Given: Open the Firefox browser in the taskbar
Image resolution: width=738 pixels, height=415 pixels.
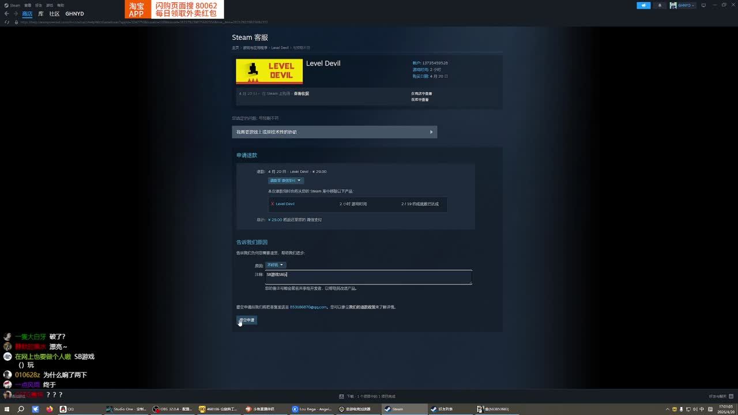Looking at the screenshot, I should tap(50, 409).
